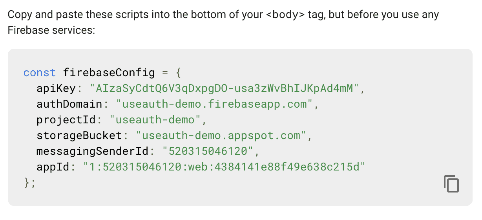Click the storageBucket property name
The image size is (482, 220).
pos(79,136)
